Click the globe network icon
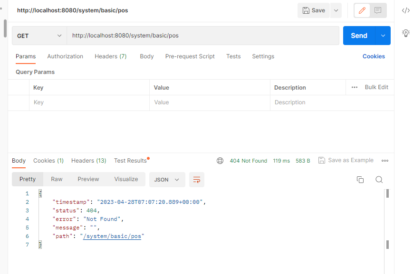The height and width of the screenshot is (274, 413). pos(220,161)
